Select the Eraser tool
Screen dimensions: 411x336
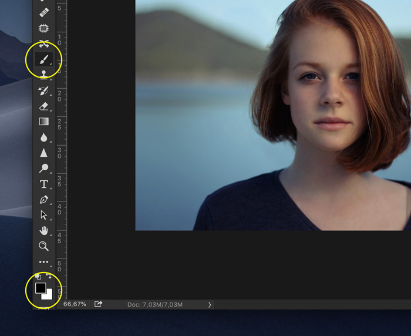(44, 106)
